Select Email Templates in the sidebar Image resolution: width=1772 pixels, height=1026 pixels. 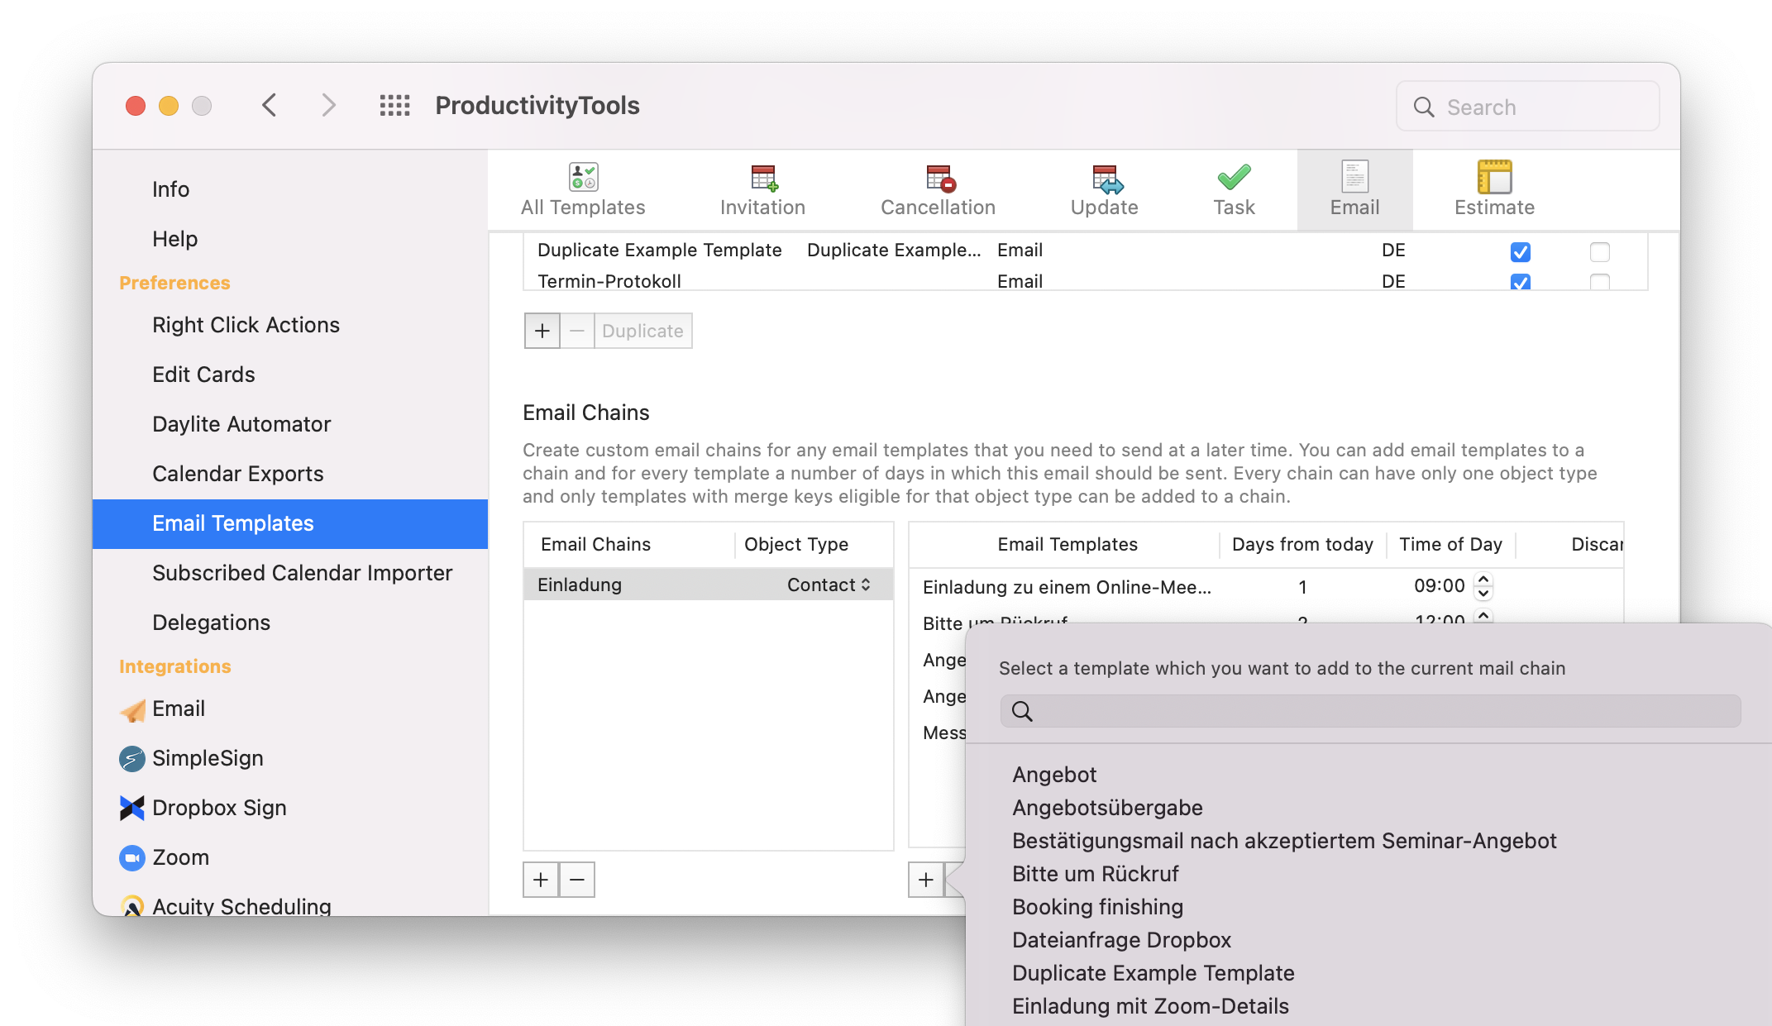click(290, 523)
